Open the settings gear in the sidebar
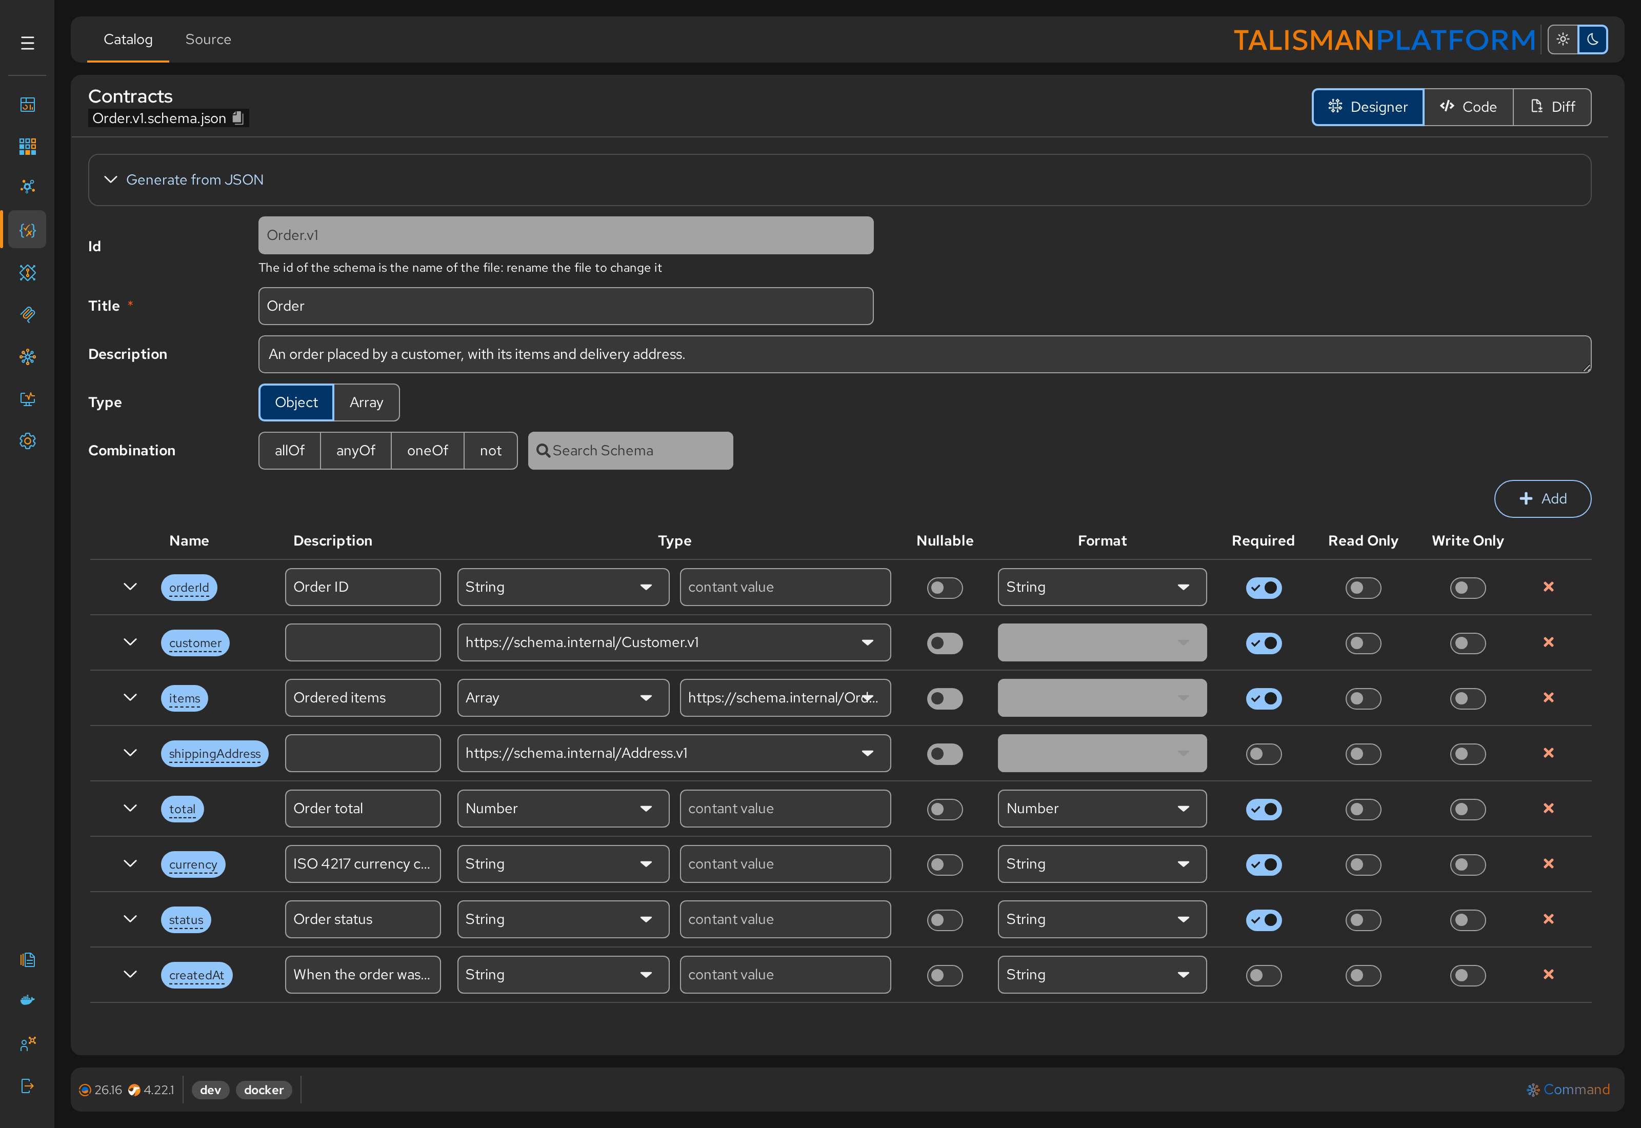The height and width of the screenshot is (1128, 1641). tap(28, 441)
